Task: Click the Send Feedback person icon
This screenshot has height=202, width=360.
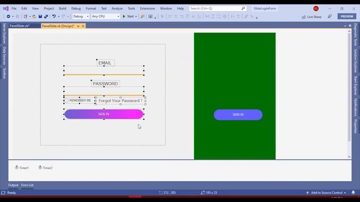Action: (330, 16)
